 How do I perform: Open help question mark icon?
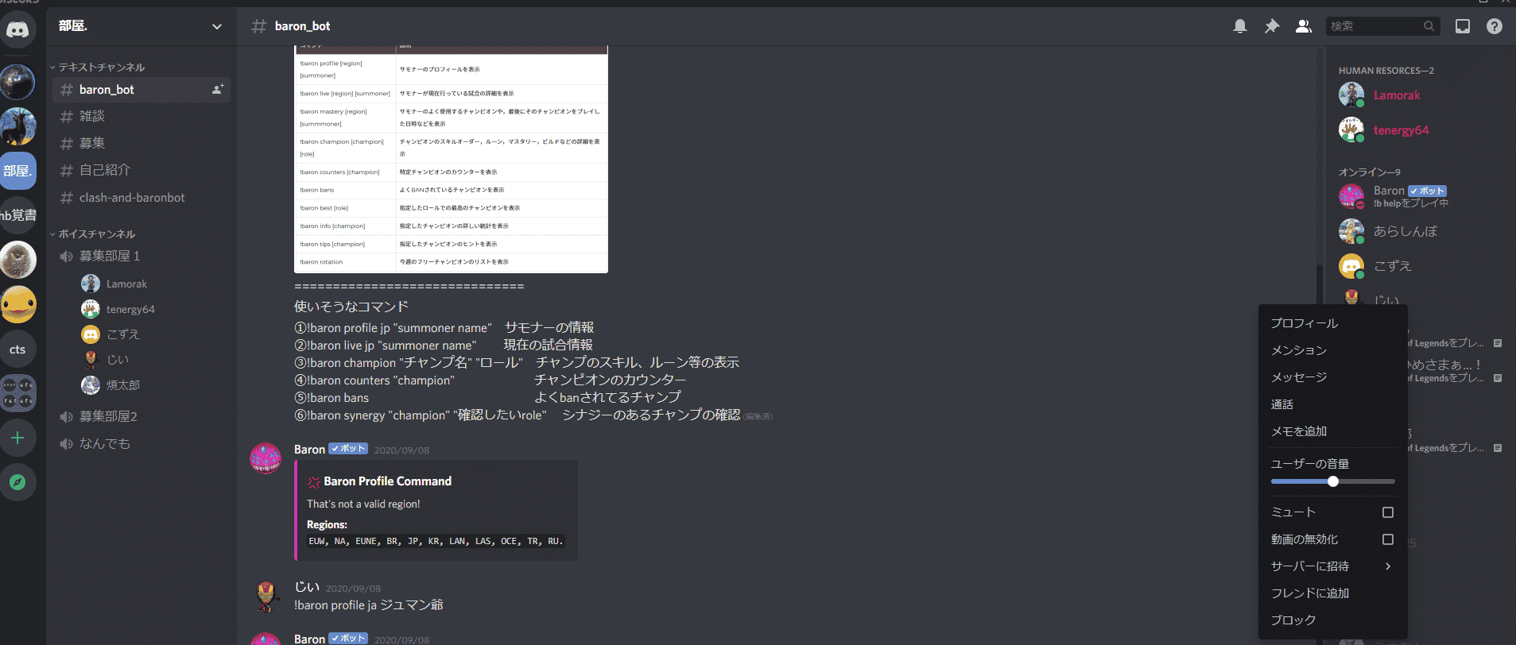[x=1495, y=26]
